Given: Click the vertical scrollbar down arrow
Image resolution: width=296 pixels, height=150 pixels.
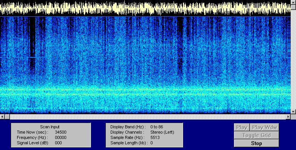Looking at the screenshot, I should [x=293, y=112].
